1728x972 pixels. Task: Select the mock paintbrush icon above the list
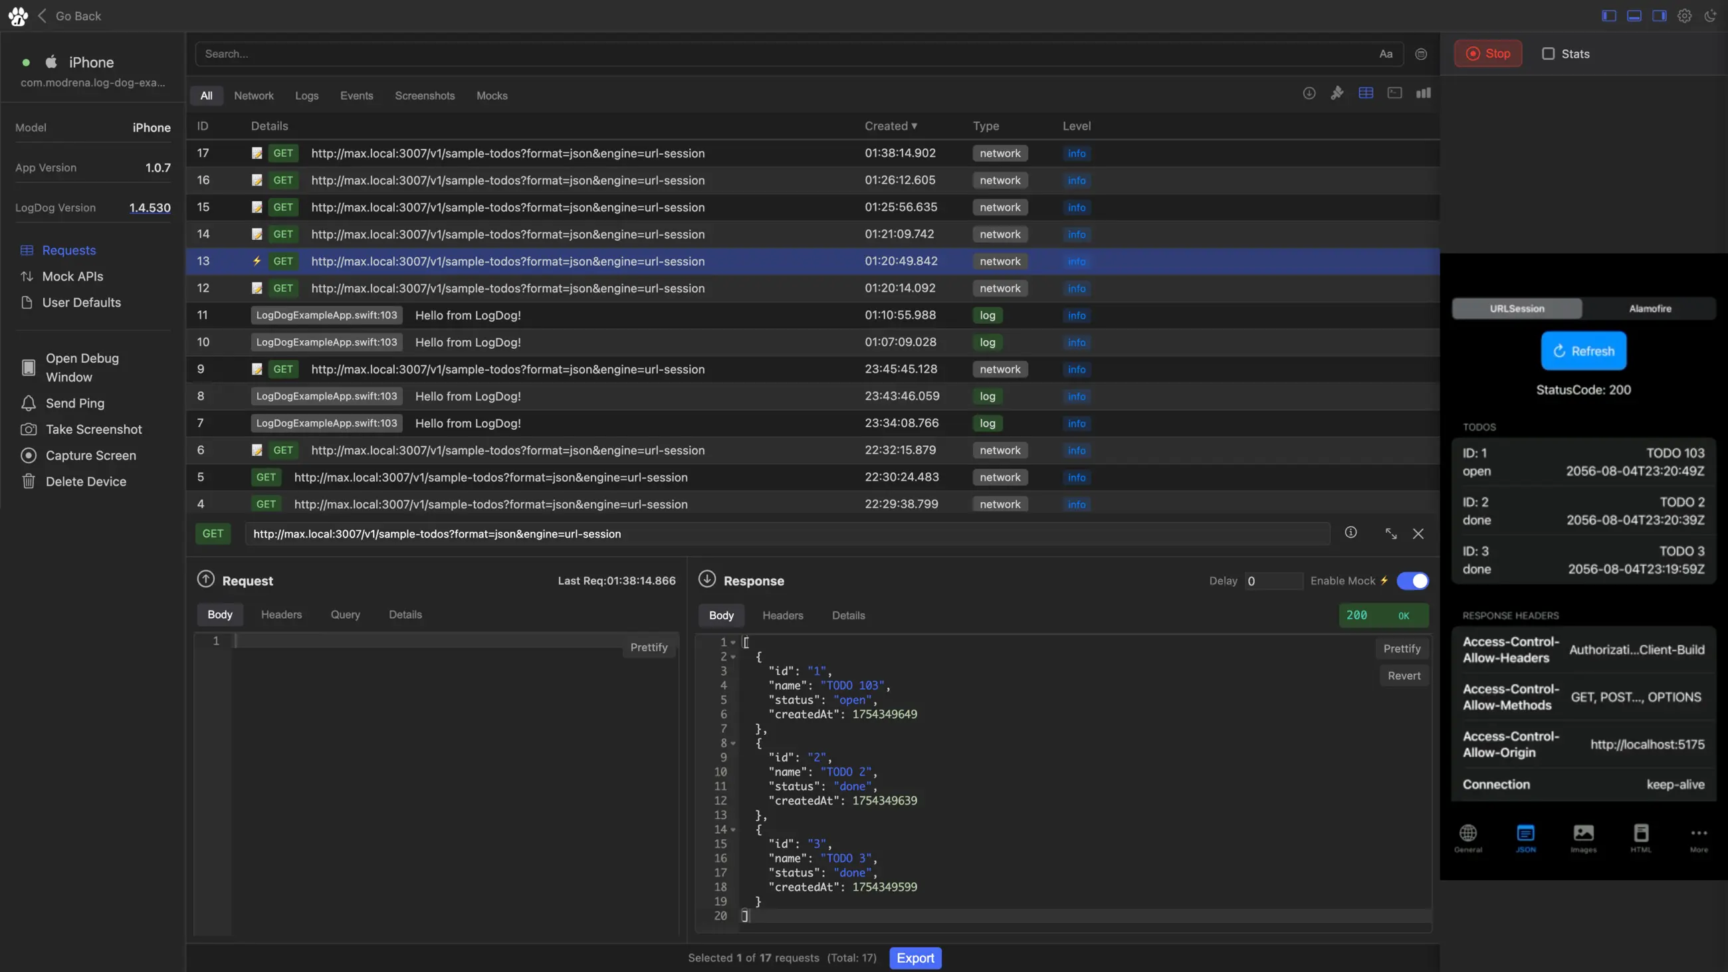(1338, 93)
